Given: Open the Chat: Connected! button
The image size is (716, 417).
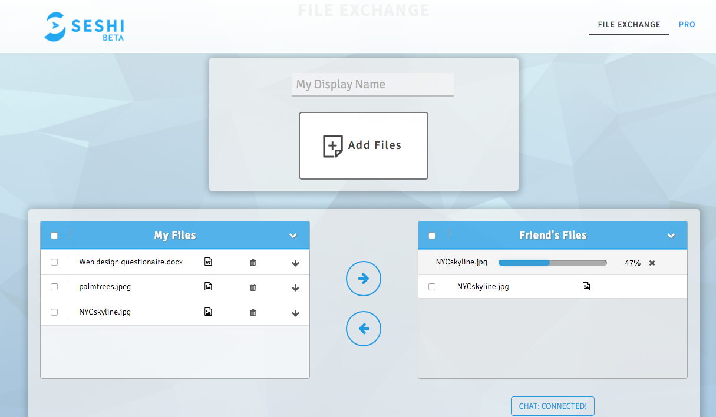Looking at the screenshot, I should (552, 406).
